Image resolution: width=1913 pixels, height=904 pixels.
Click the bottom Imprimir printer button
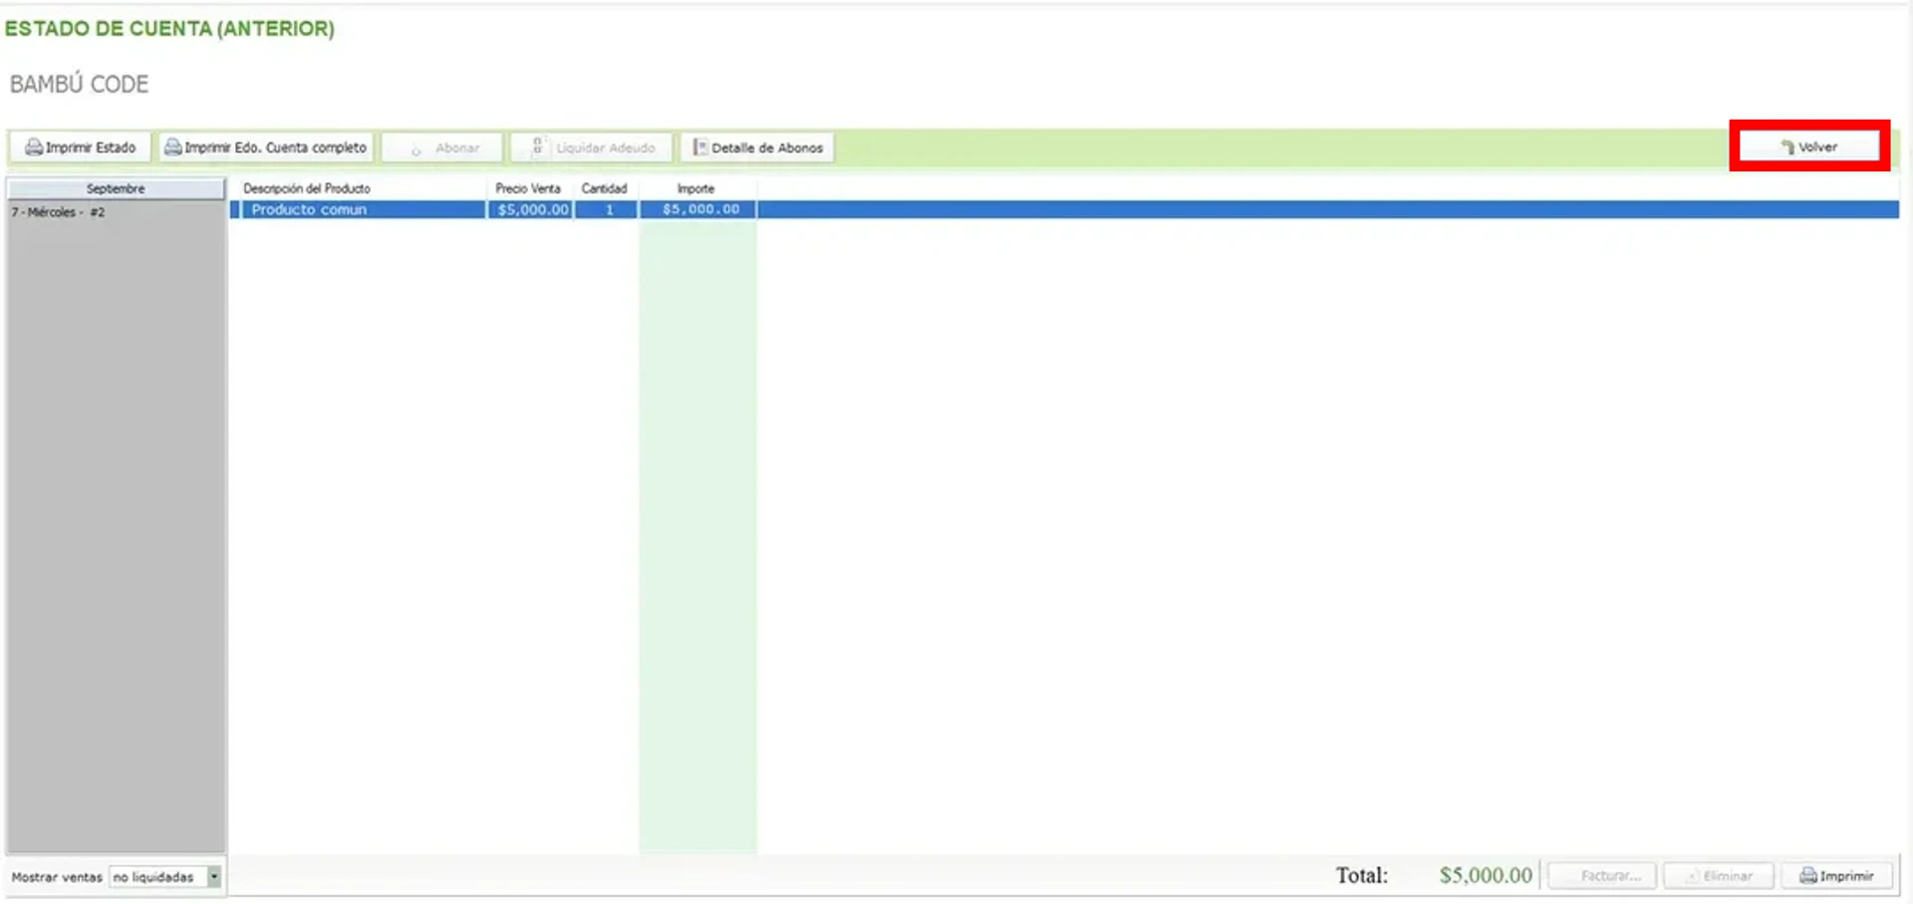[x=1836, y=876]
